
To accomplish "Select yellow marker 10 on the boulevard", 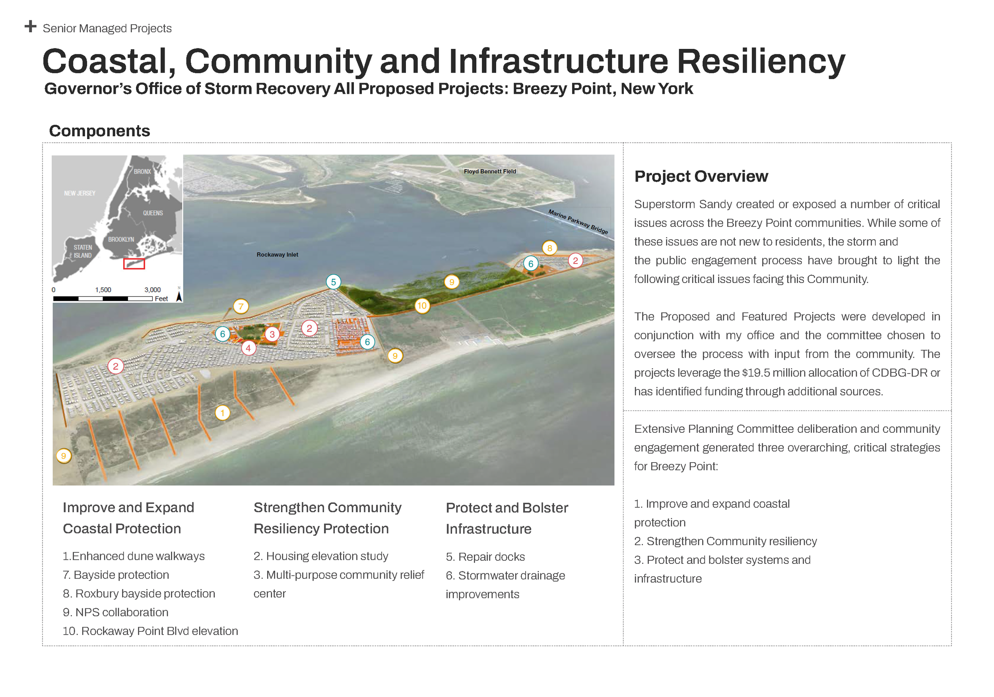I will tap(422, 306).
